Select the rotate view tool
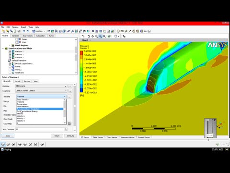The image size is (230, 173). pyautogui.click(x=89, y=37)
